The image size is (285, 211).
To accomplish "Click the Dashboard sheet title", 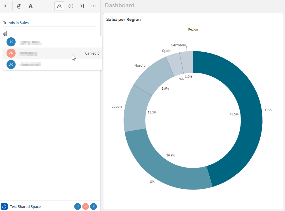I will click(x=120, y=5).
